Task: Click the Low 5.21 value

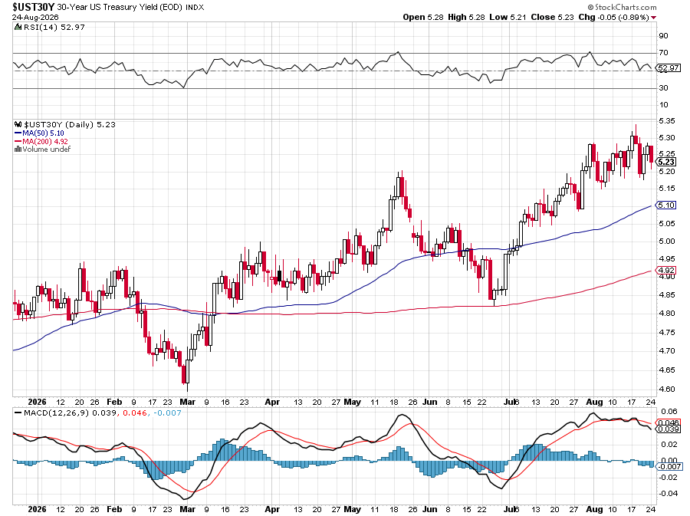Action: (x=508, y=17)
